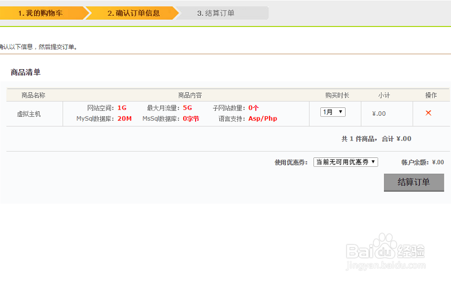The width and height of the screenshot is (451, 281).
Task: Click the 网站空间 1G value
Action: tap(122, 108)
